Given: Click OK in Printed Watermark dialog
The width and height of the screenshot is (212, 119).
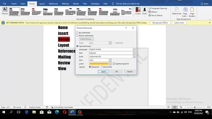Looking at the screenshot, I should click(117, 72).
